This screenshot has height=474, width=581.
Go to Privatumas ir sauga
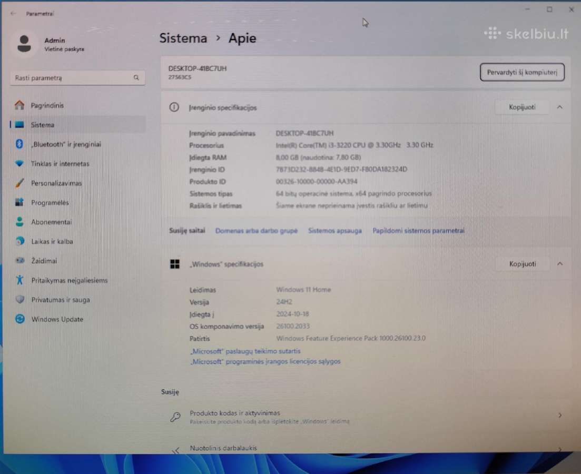click(78, 300)
